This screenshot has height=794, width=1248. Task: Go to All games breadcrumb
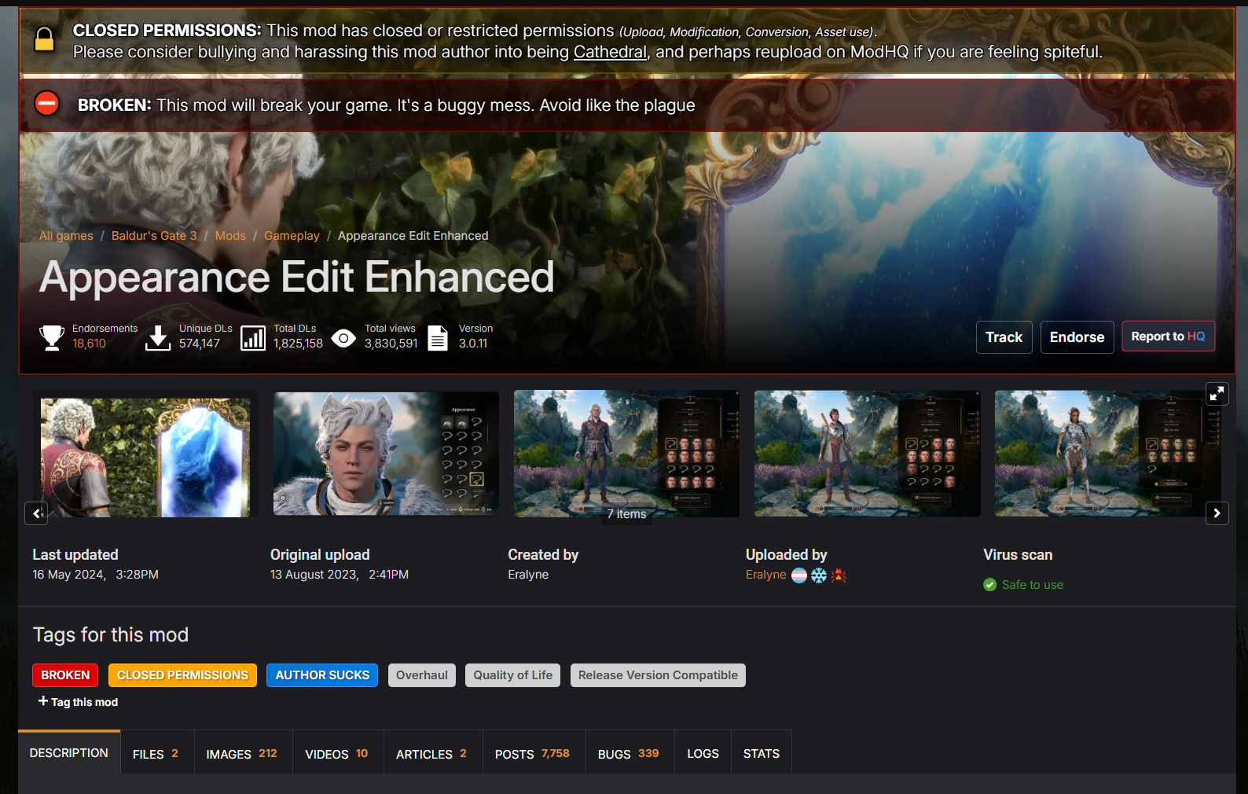66,236
